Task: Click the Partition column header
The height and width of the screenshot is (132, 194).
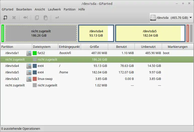Action: point(16,47)
